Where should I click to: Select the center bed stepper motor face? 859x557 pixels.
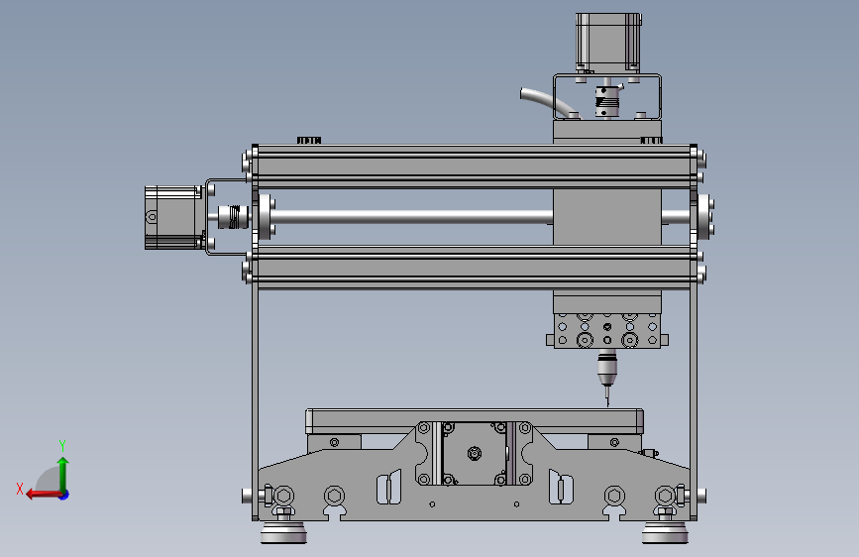click(475, 453)
